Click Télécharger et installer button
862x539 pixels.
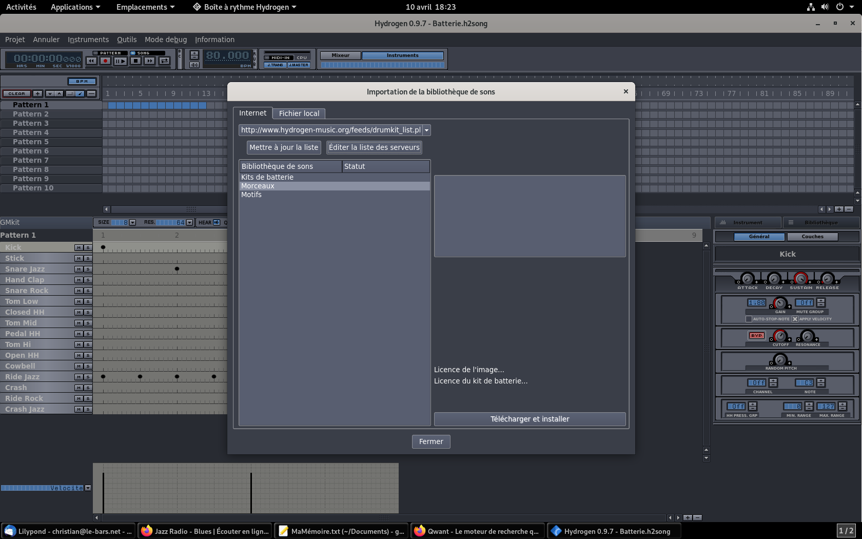point(530,419)
